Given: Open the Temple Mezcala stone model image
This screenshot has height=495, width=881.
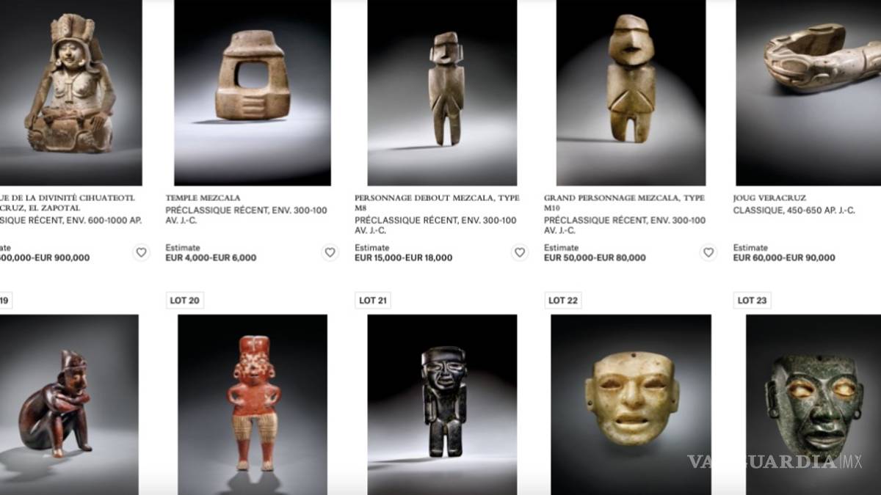Looking at the screenshot, I should 253,92.
